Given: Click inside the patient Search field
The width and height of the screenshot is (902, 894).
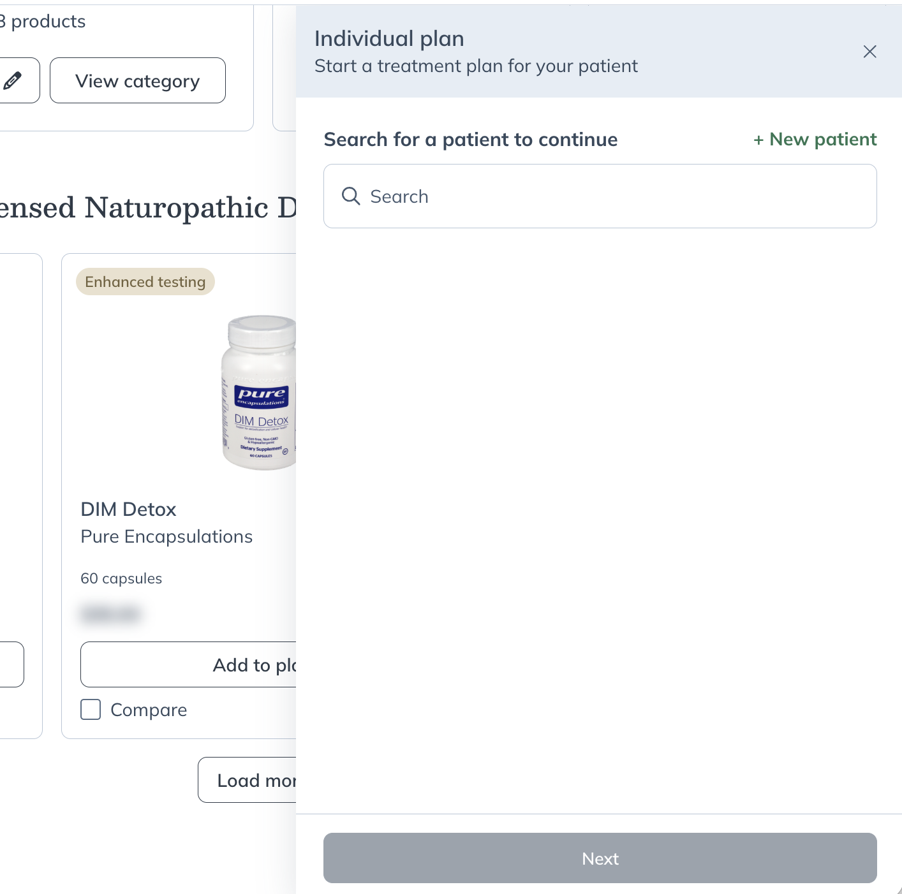Looking at the screenshot, I should pos(600,196).
